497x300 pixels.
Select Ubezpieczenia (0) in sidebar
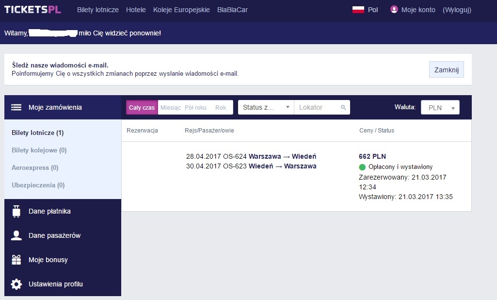(x=38, y=185)
